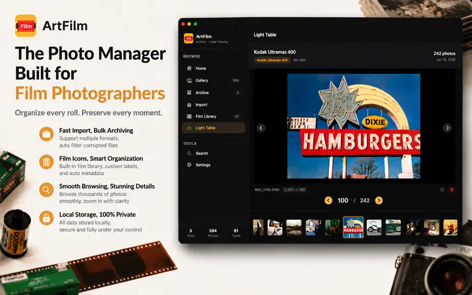This screenshot has height=295, width=472.
Task: Select the muddy landscape thumbnail
Action: click(x=294, y=227)
